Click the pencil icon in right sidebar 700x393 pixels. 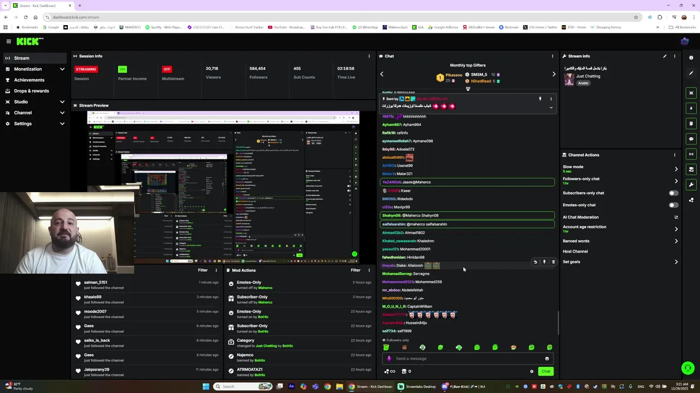pos(691,73)
